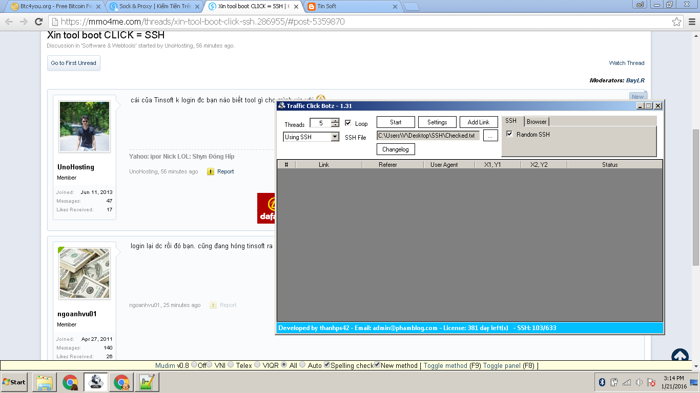Close the Sock & Proxy tab

tap(196, 7)
